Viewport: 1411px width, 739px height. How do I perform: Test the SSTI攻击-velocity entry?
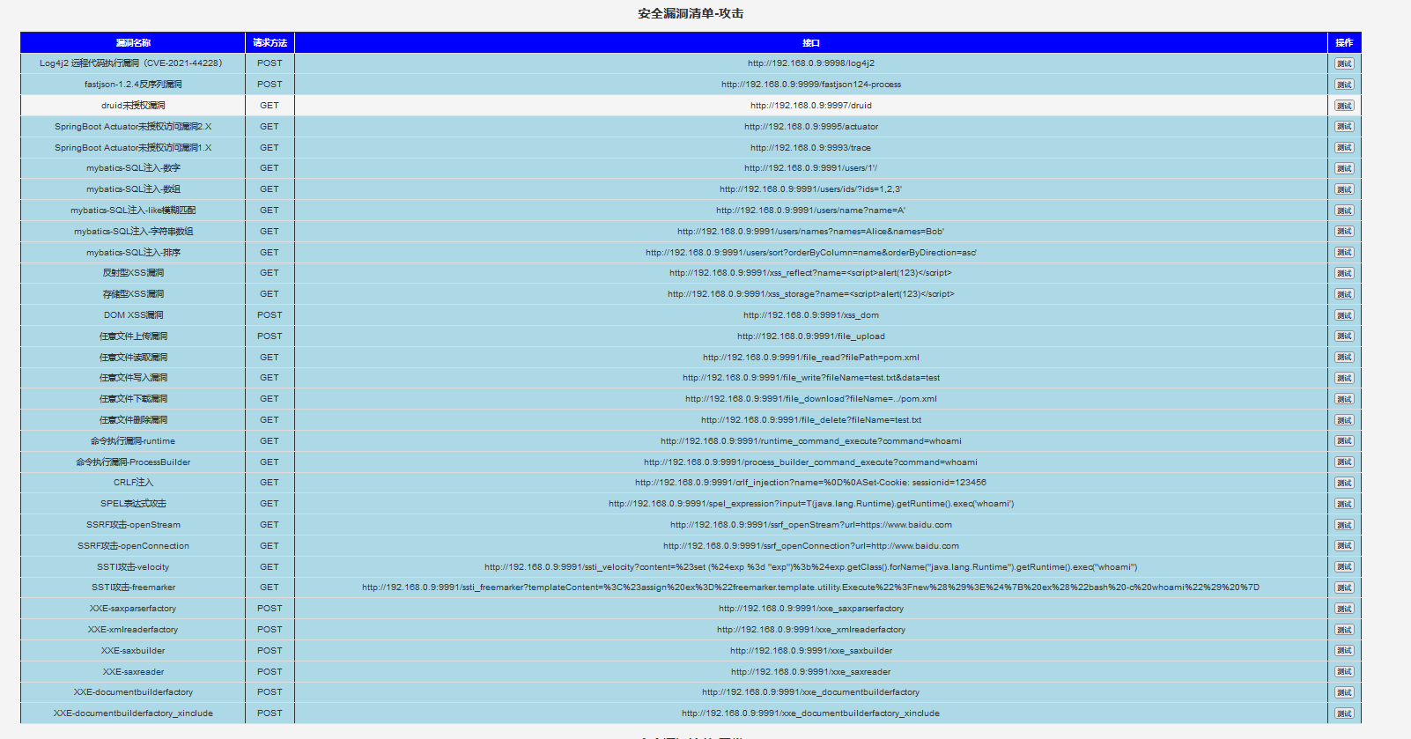pos(1344,567)
